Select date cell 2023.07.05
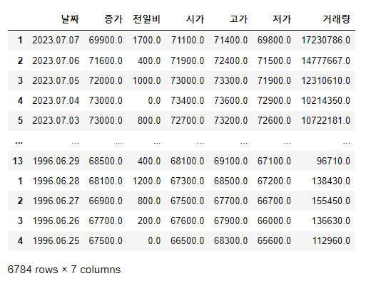 (56, 80)
